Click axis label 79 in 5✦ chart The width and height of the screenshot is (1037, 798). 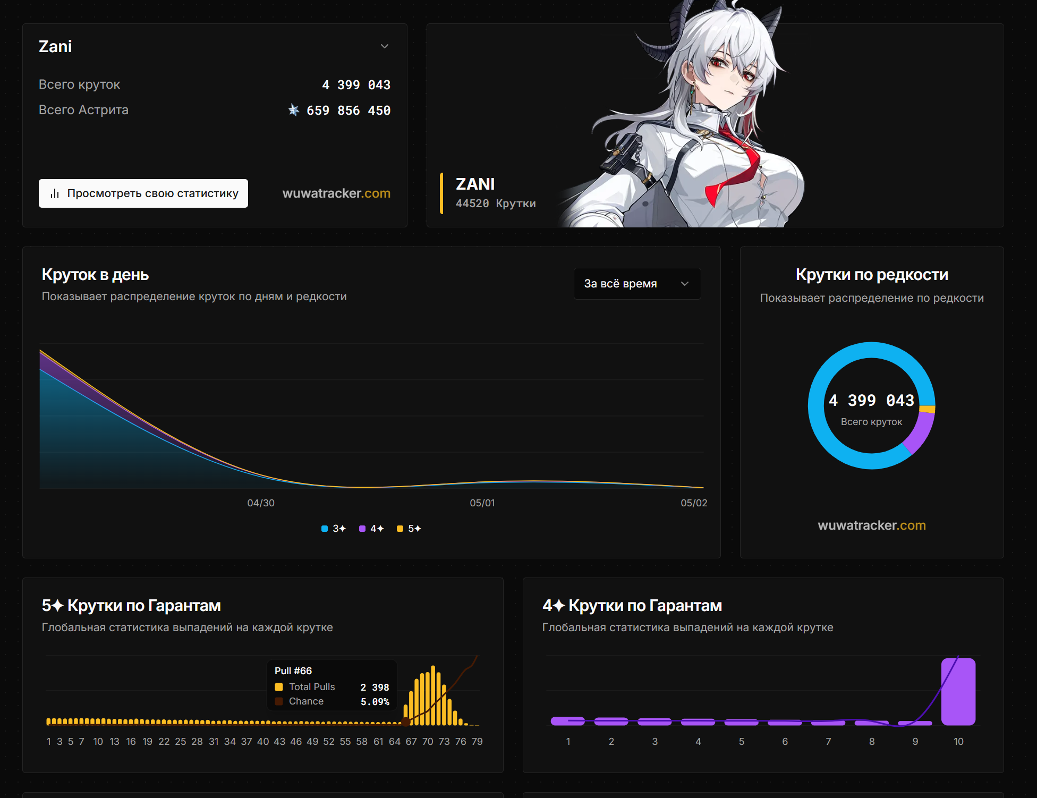477,742
